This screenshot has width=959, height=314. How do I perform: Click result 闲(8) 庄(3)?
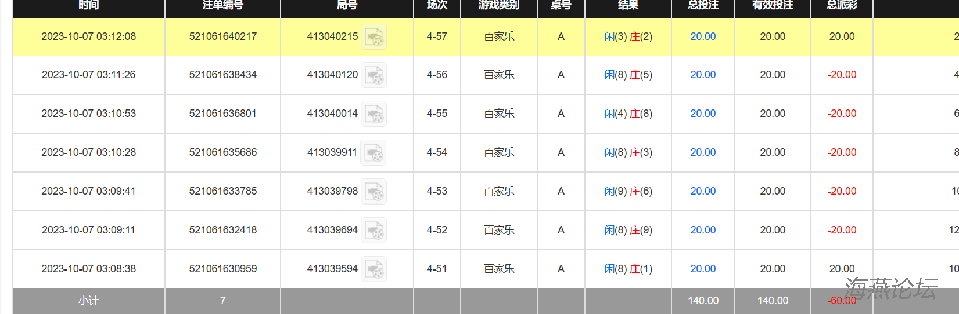click(x=628, y=152)
